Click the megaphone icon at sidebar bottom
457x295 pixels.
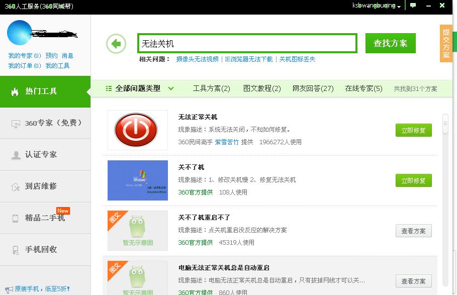[x=9, y=289]
